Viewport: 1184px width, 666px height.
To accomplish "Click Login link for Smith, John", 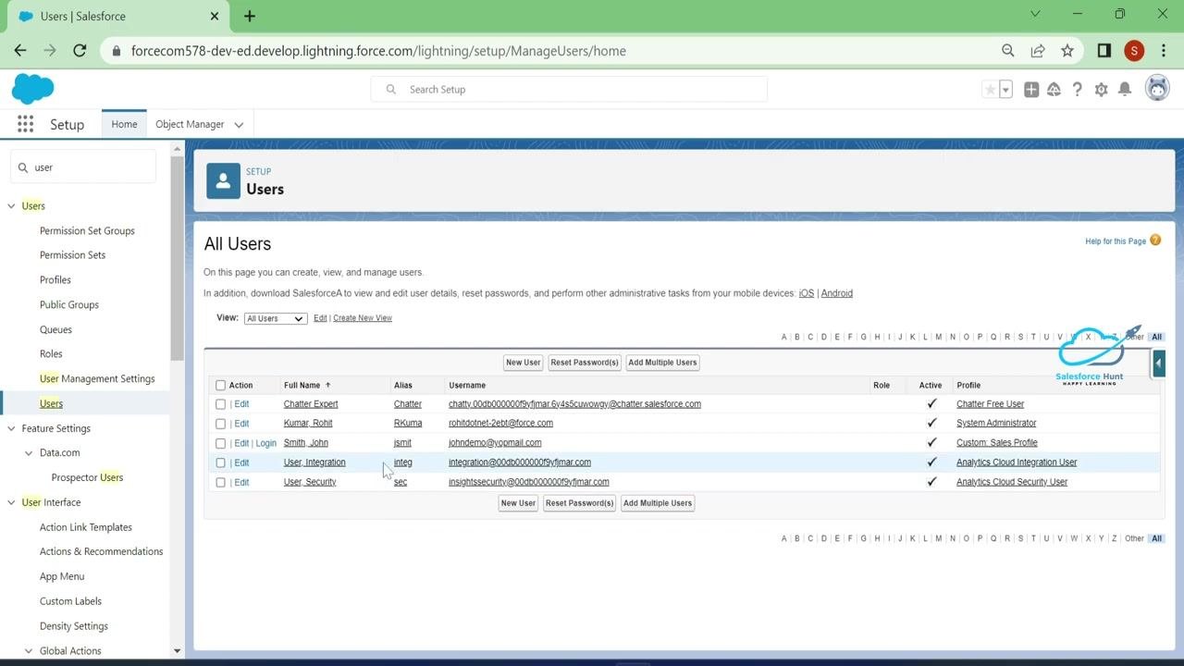I will (265, 443).
